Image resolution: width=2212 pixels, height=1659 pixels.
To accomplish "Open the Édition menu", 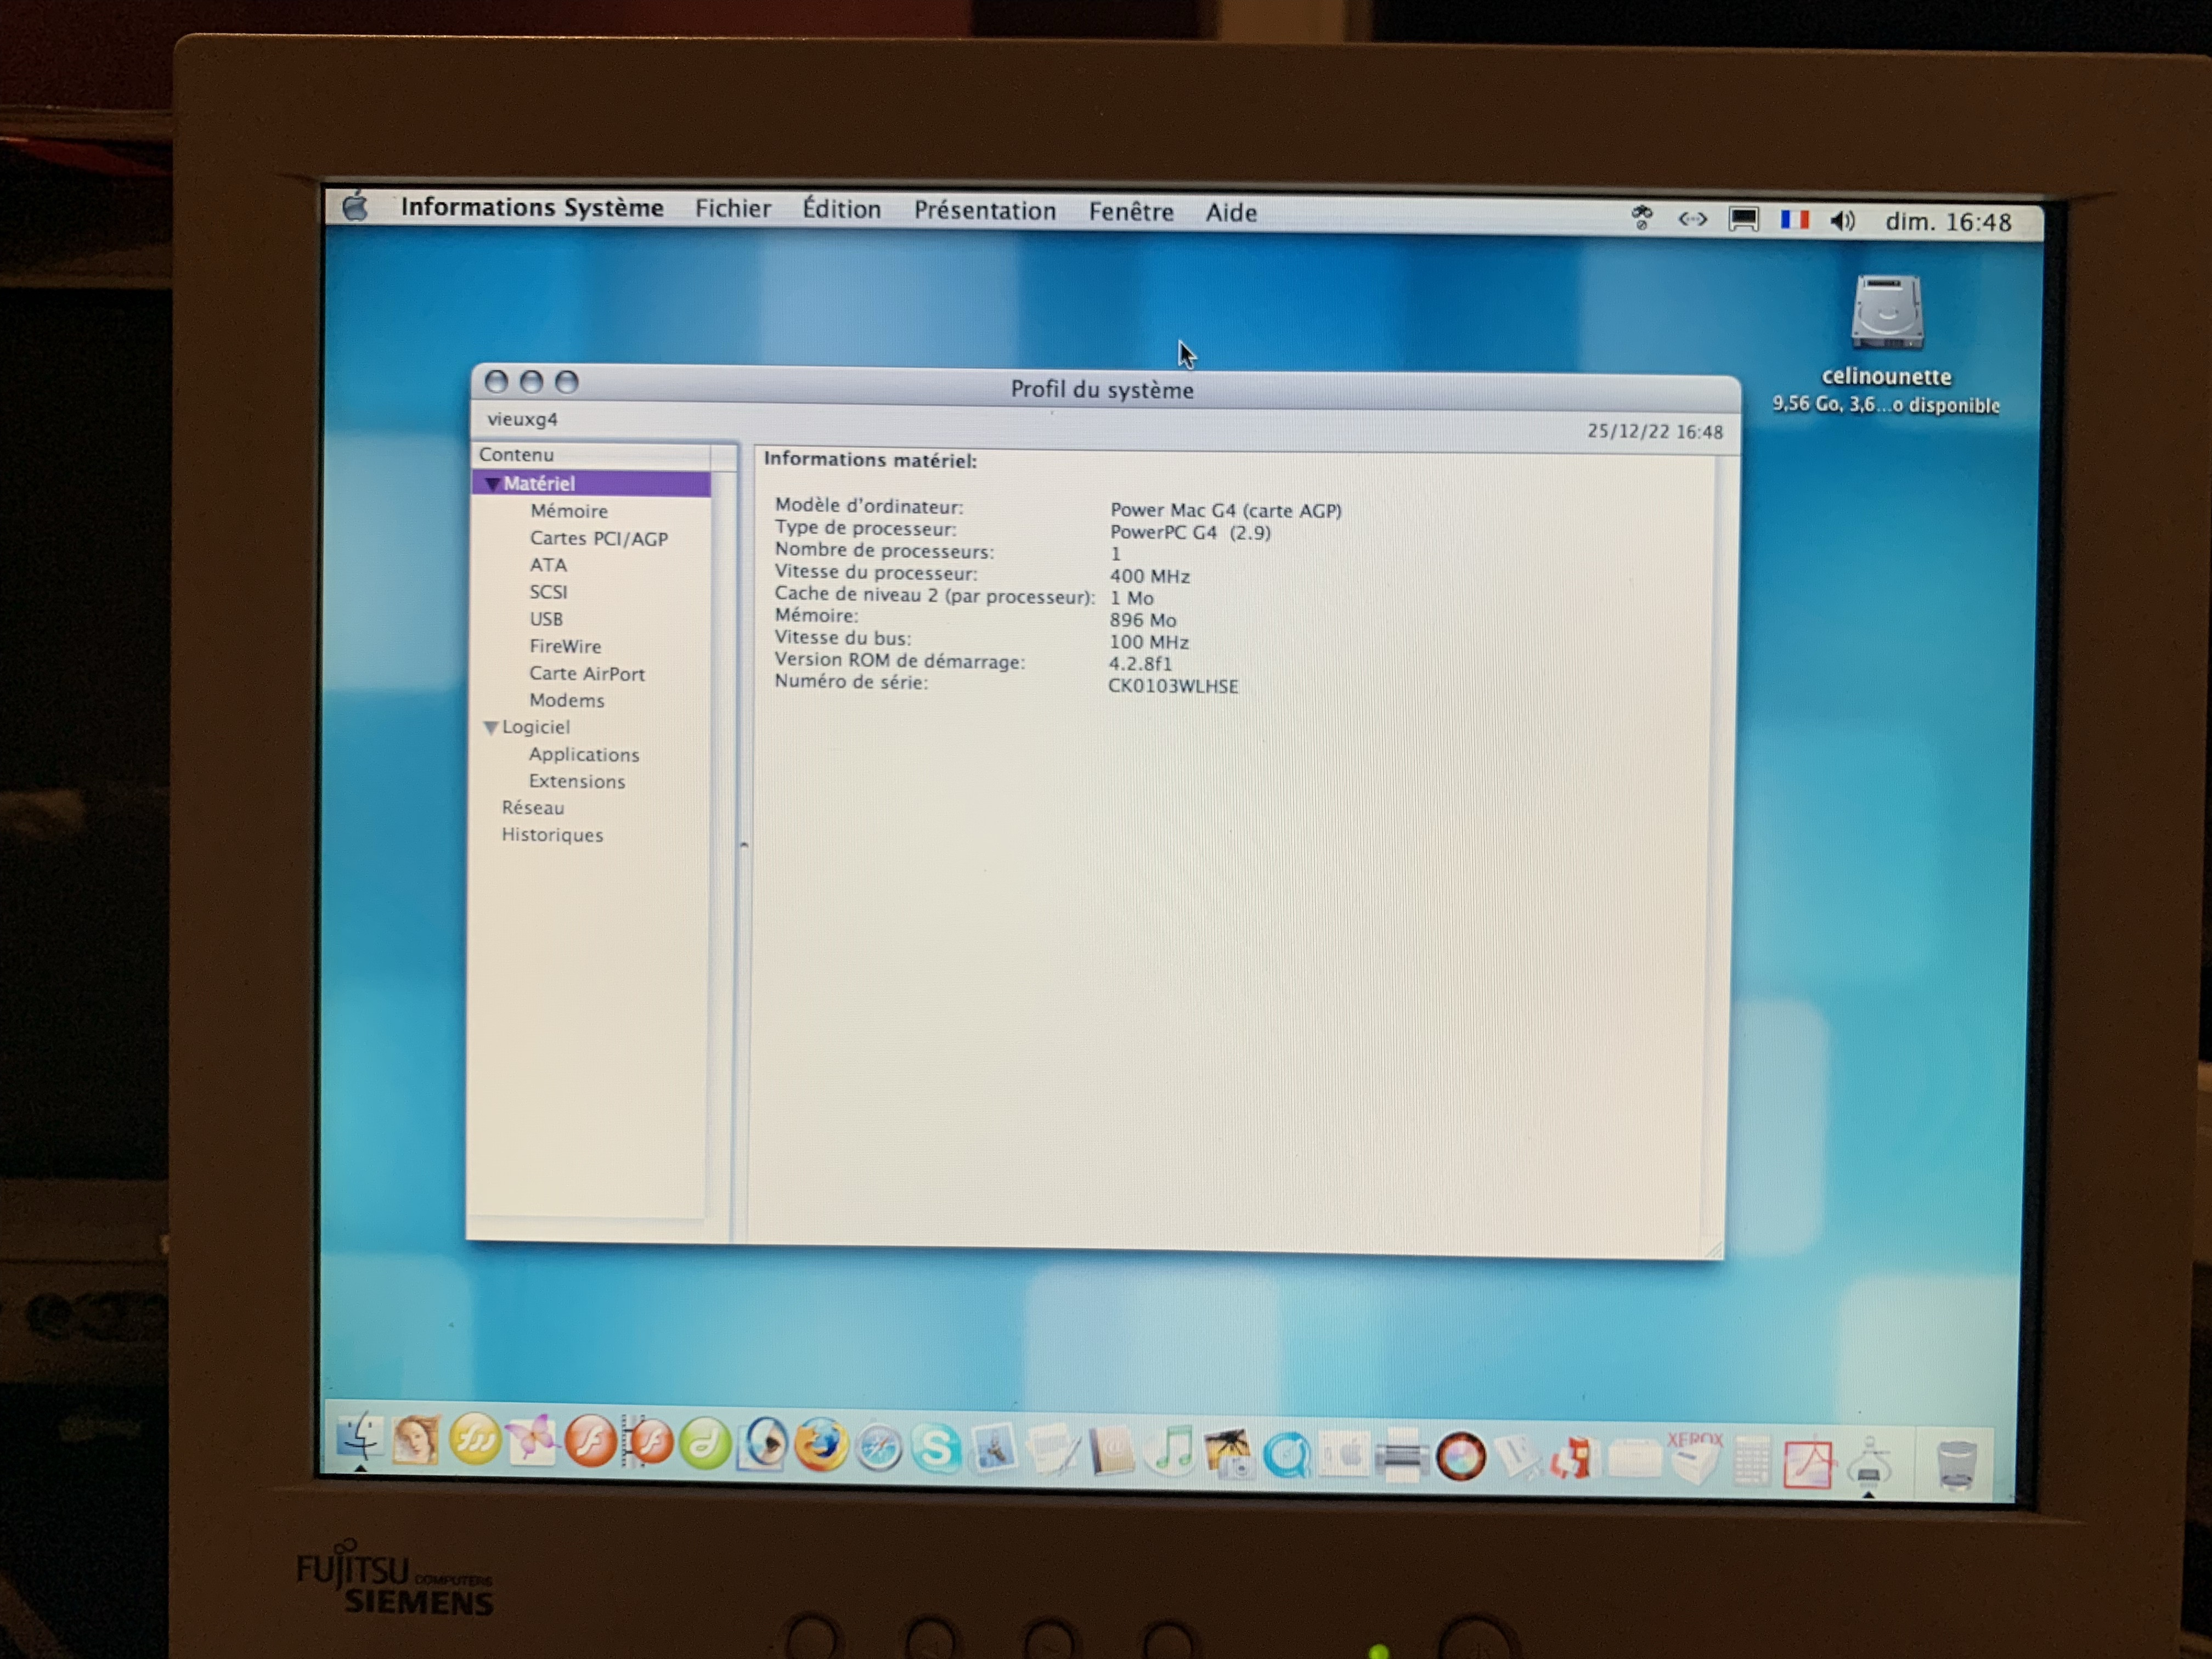I will [x=842, y=209].
